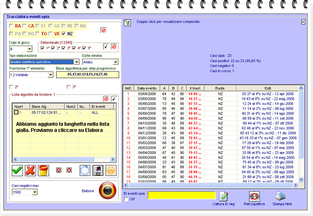Click the red Elabora round button
Screen dimensions: 313x216
(x=107, y=190)
